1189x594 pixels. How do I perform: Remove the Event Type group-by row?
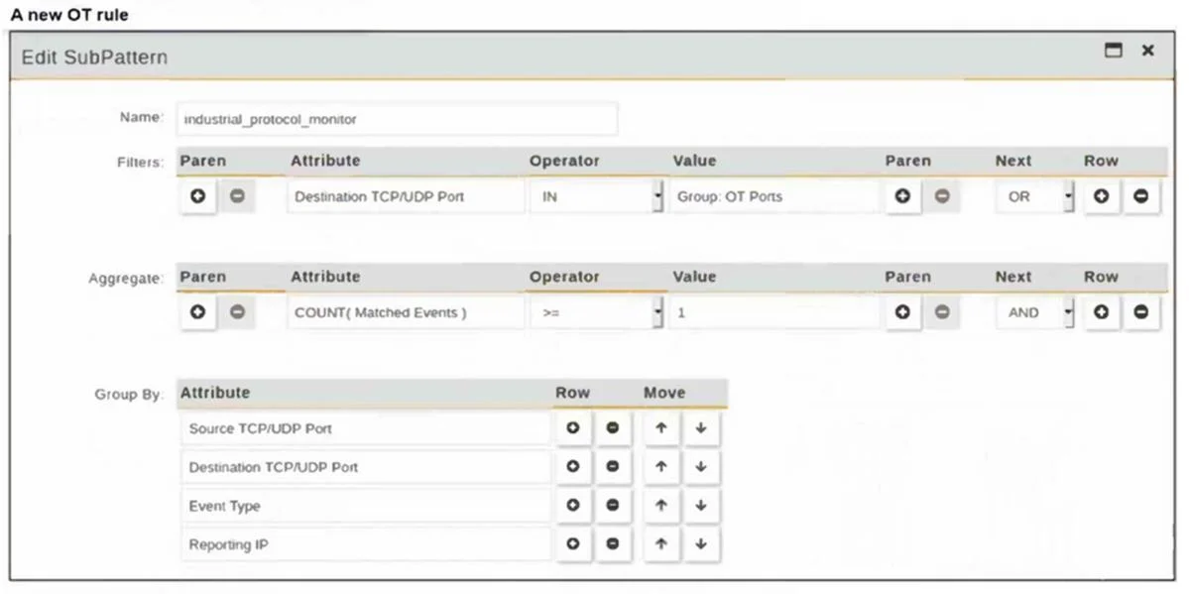(613, 505)
